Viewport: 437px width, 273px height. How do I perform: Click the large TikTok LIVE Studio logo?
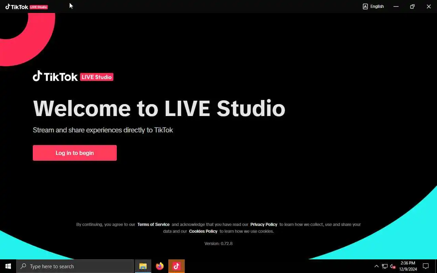pos(73,76)
